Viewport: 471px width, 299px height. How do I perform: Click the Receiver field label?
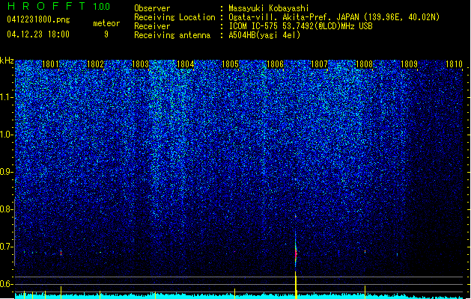point(152,26)
